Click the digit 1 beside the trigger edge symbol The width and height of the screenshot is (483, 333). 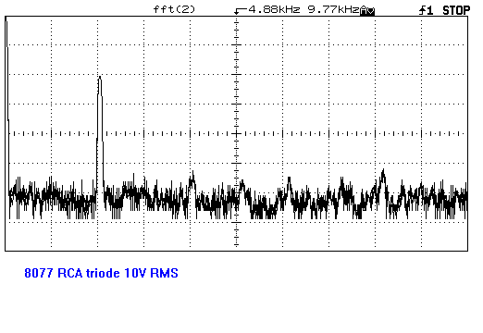coord(430,11)
